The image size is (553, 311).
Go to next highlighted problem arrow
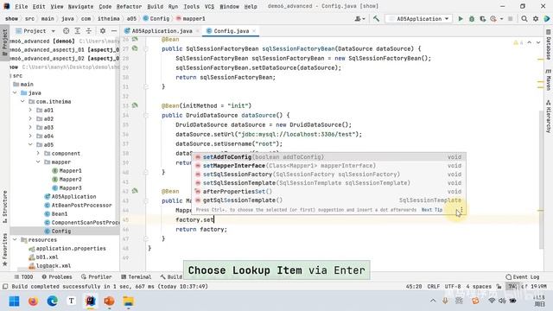pos(538,42)
